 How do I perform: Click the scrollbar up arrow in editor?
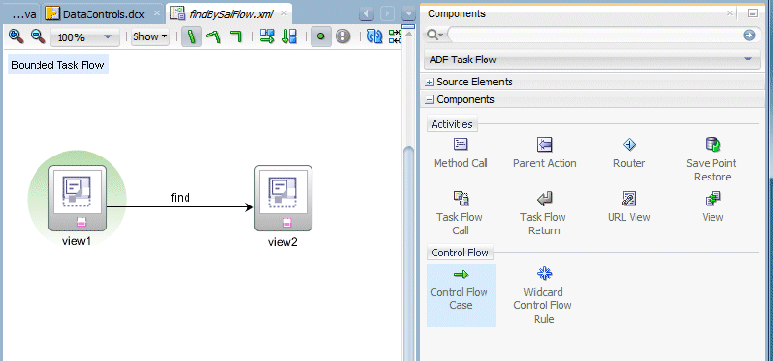pos(410,35)
